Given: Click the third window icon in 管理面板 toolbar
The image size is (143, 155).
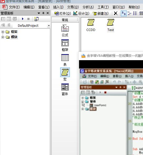Looking at the screenshot, I should click(x=15, y=19).
